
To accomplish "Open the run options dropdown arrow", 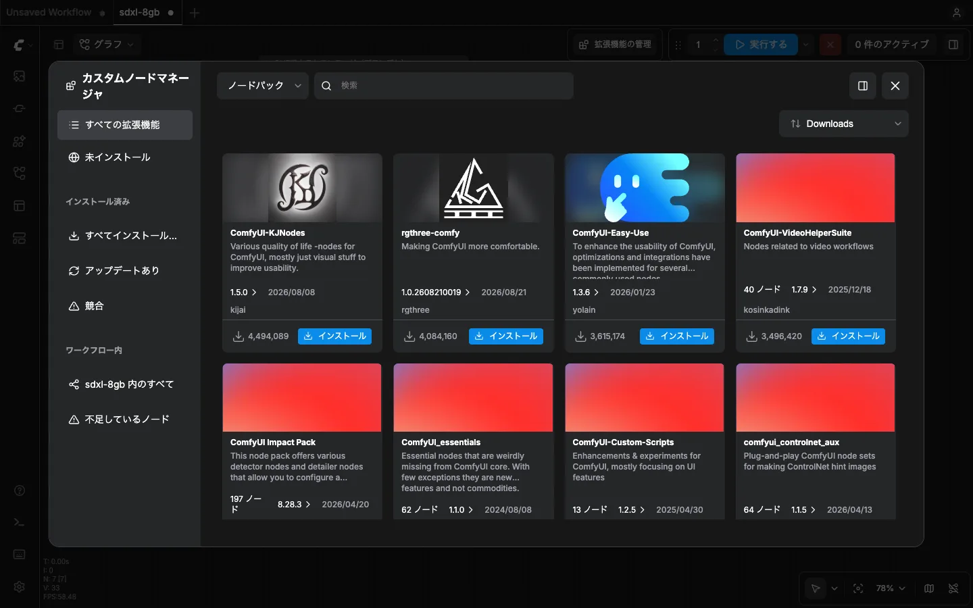I will tap(805, 45).
